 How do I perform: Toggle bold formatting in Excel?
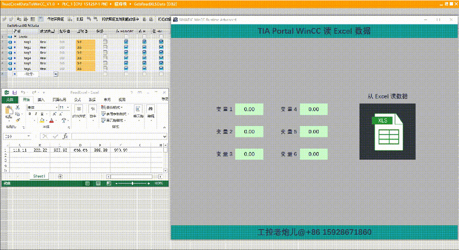[x=29, y=113]
